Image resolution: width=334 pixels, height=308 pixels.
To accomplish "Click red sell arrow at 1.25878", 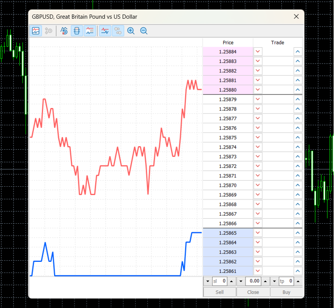I will pyautogui.click(x=258, y=109).
